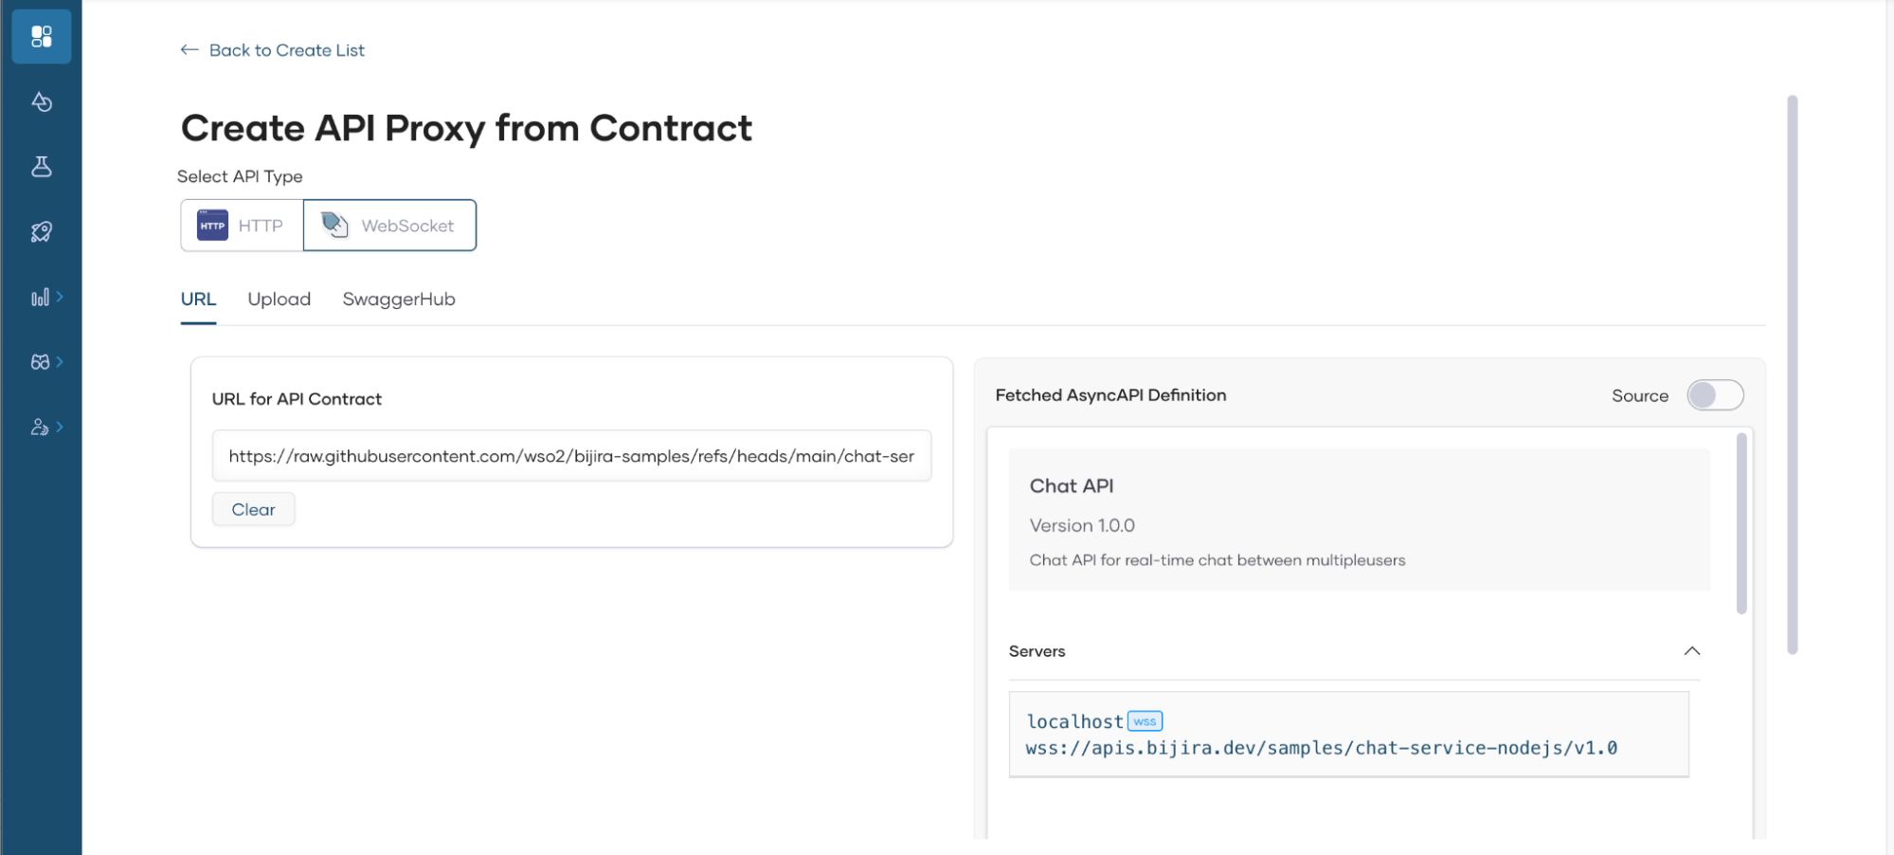The image size is (1894, 855).
Task: Toggle the Source switch on
Action: pyautogui.click(x=1714, y=395)
